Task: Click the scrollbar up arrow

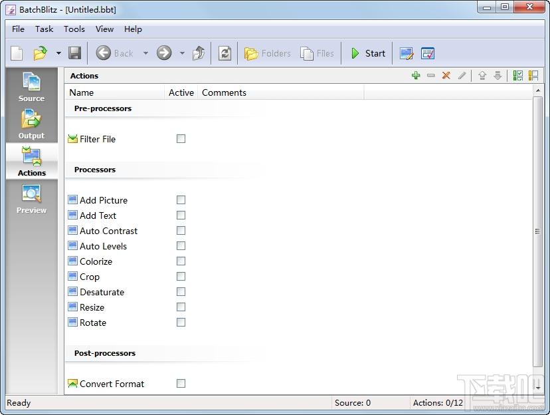Action: tap(538, 90)
